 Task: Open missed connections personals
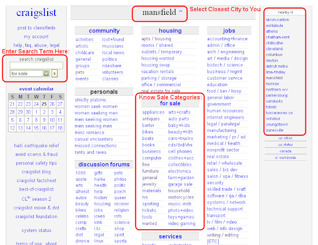click(95, 145)
